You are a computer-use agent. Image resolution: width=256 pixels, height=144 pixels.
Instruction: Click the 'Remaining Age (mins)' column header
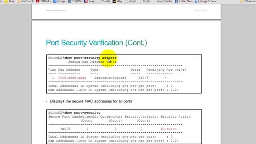click(166, 70)
